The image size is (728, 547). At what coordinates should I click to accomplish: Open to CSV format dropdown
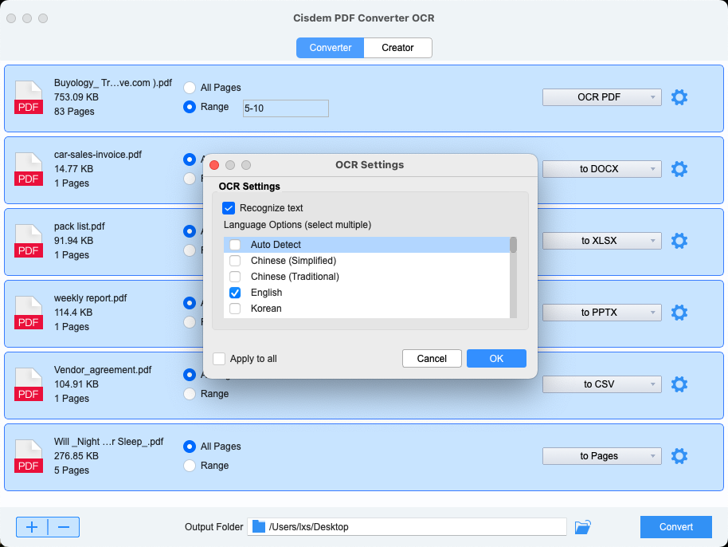601,384
